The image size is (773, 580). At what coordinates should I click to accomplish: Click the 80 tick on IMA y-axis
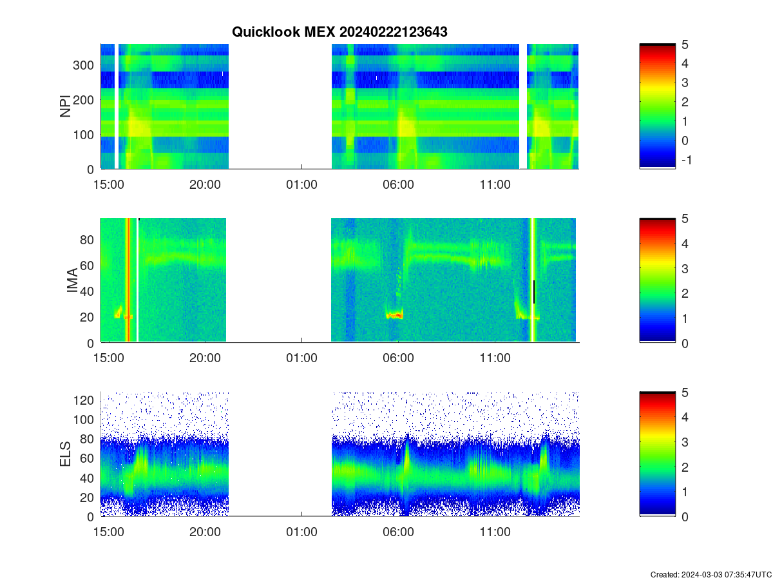pyautogui.click(x=88, y=240)
